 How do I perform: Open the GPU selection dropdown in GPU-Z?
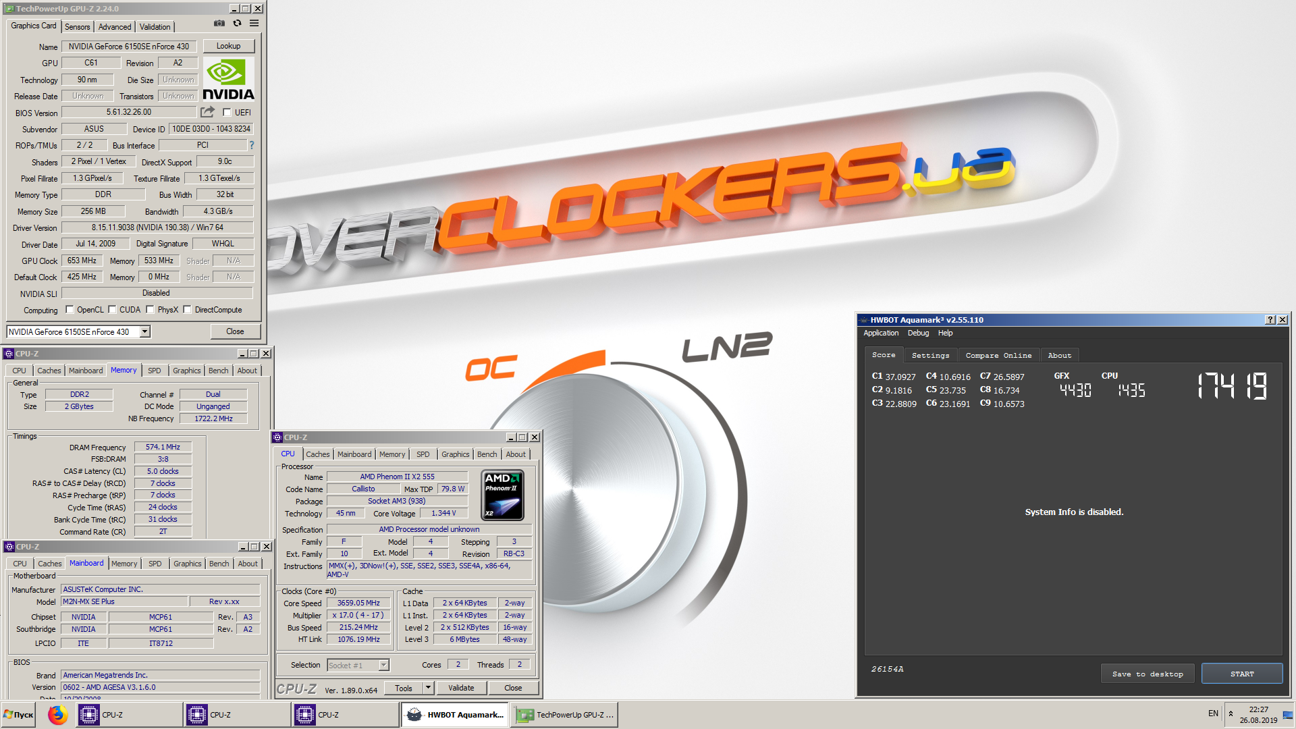coord(144,331)
